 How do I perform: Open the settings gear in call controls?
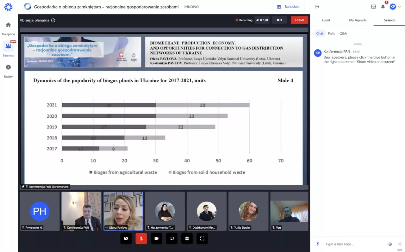coord(187,238)
